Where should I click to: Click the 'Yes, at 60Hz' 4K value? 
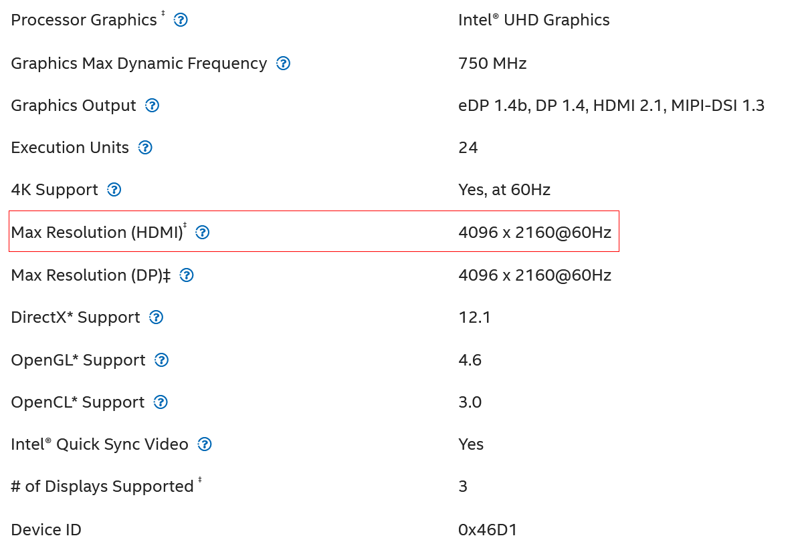click(x=504, y=190)
